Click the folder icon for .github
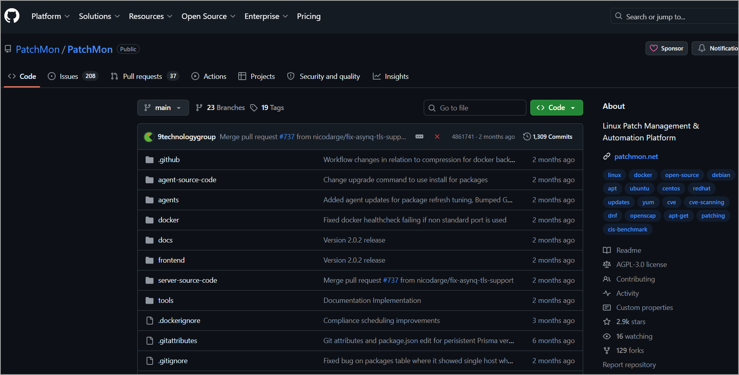Screen dimensions: 739x375 click(150, 160)
